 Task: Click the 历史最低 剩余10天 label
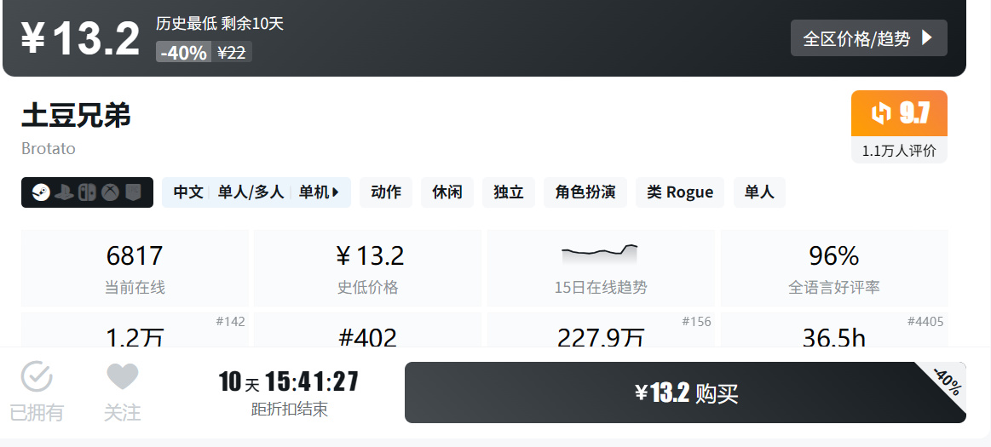click(x=220, y=24)
